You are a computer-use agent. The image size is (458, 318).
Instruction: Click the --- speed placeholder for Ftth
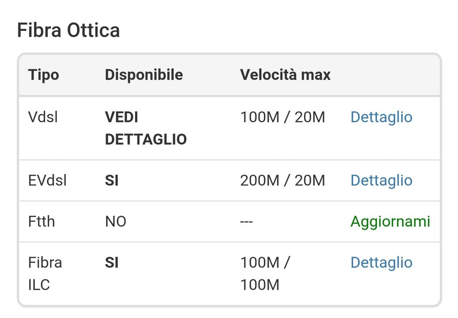pos(246,222)
